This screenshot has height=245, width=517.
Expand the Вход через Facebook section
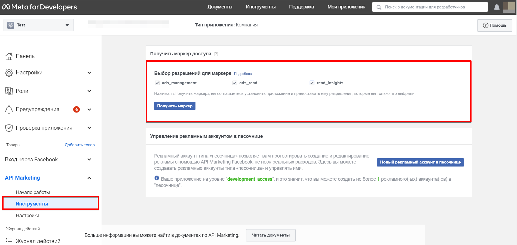point(89,159)
